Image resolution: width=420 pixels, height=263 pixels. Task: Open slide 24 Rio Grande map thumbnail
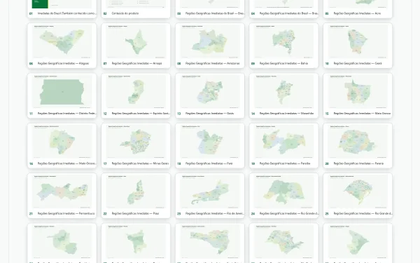[x=283, y=191]
